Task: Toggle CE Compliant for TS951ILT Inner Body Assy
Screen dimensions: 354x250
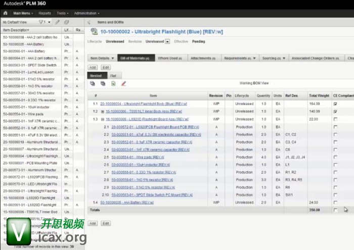Action: coord(335,112)
